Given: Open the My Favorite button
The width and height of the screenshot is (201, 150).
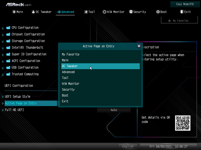Looking at the screenshot, I should pos(179,20).
